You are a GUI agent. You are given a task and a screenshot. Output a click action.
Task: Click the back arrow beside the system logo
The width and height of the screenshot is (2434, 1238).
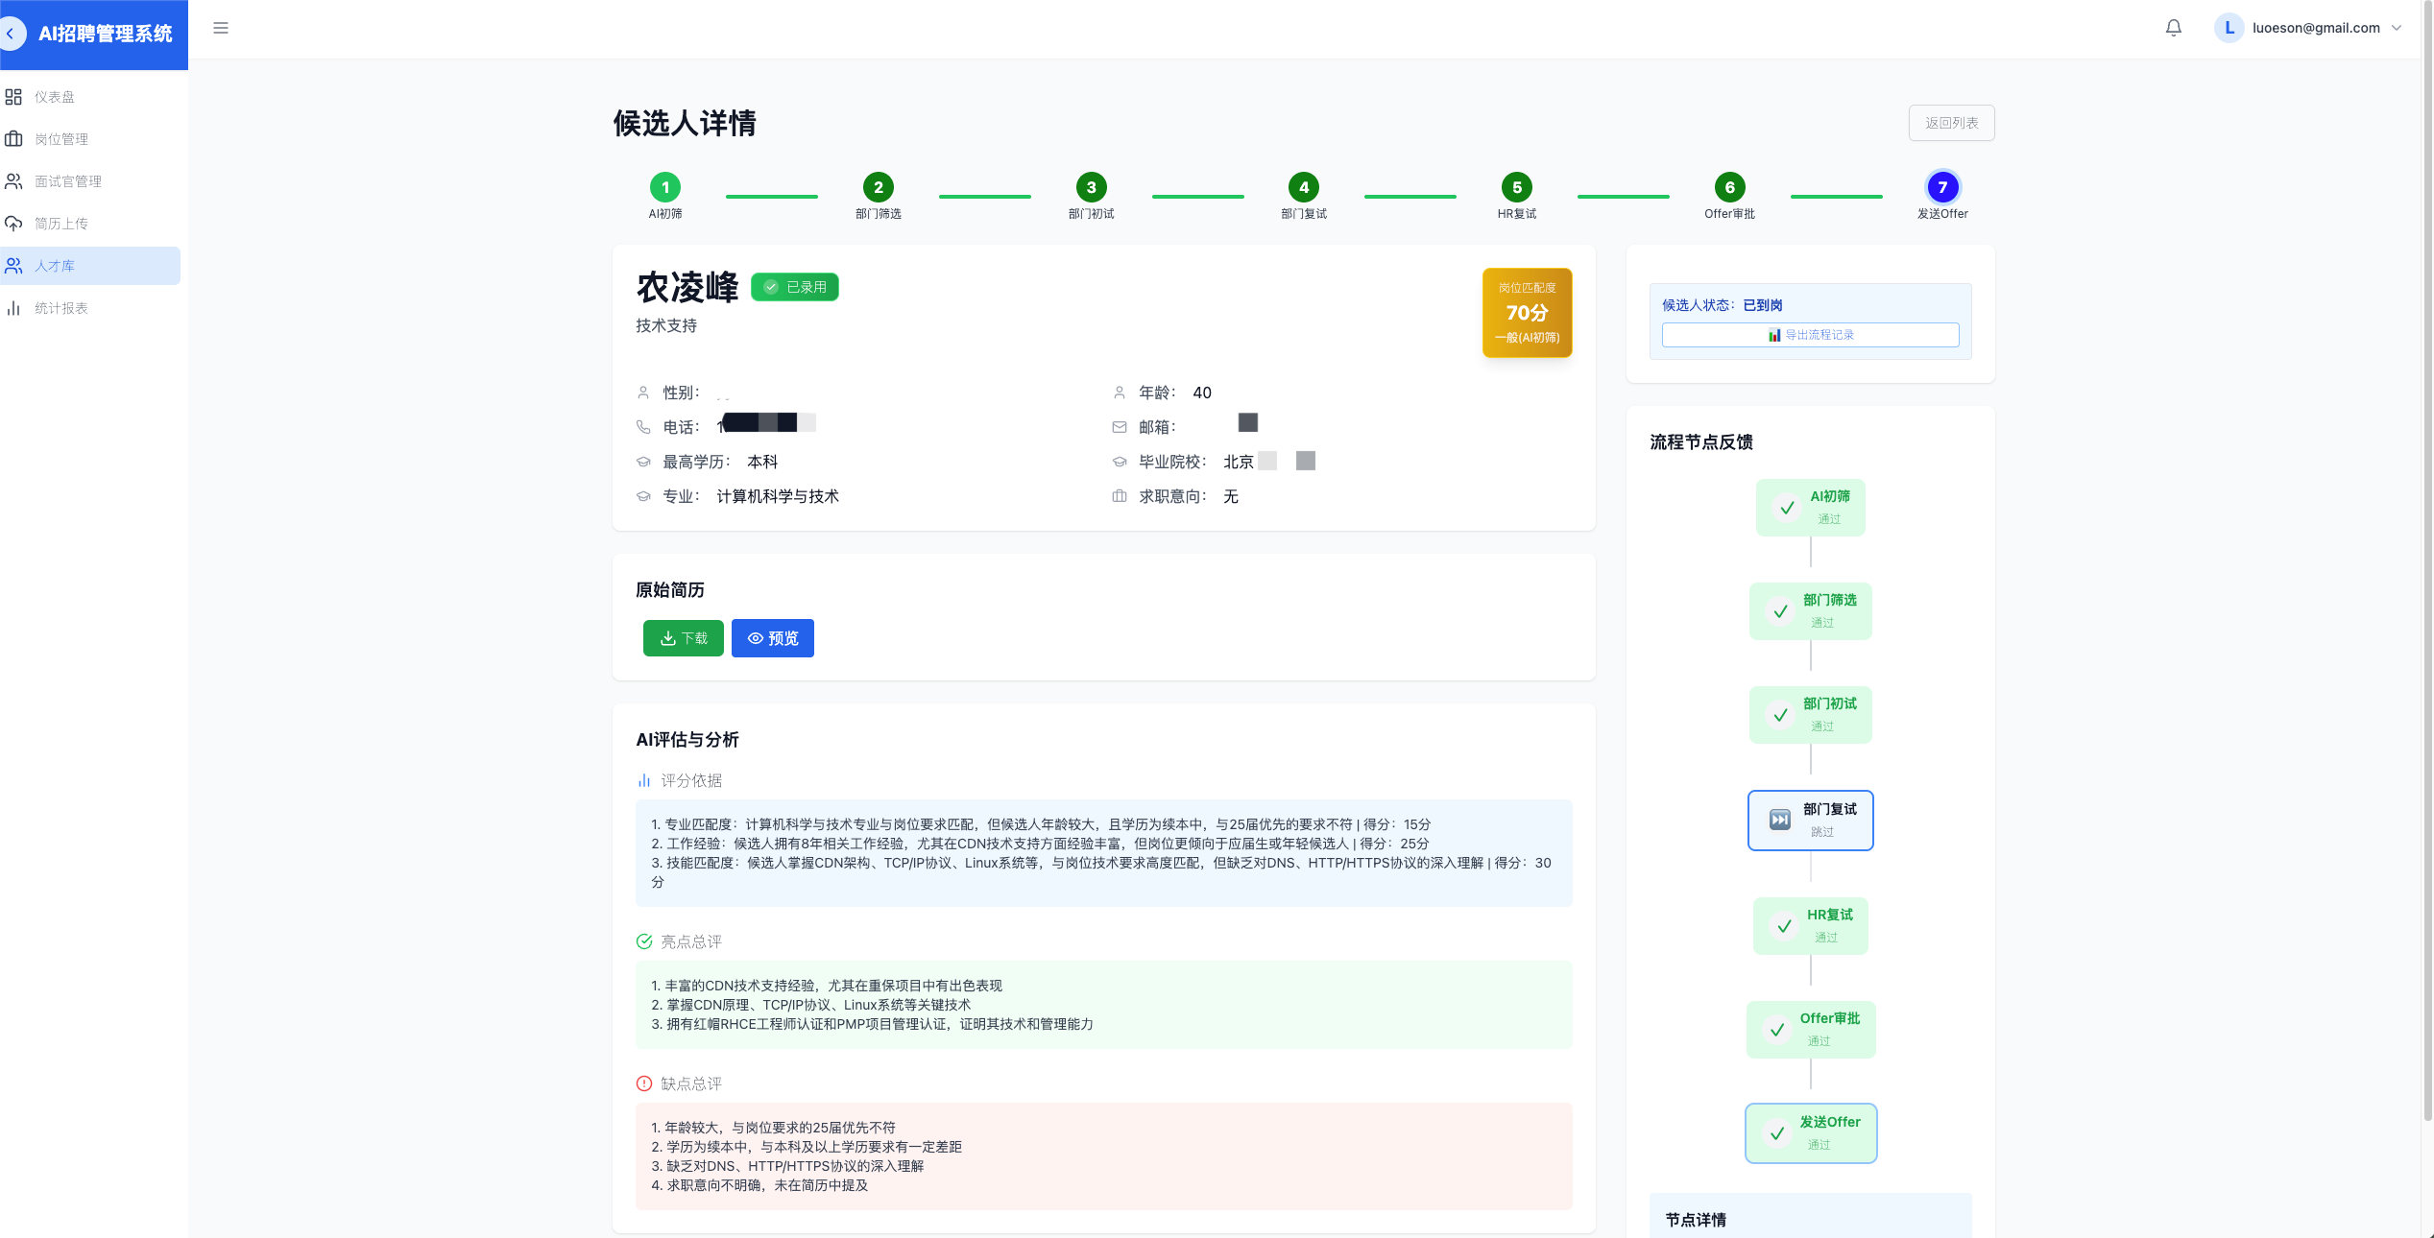pyautogui.click(x=12, y=34)
